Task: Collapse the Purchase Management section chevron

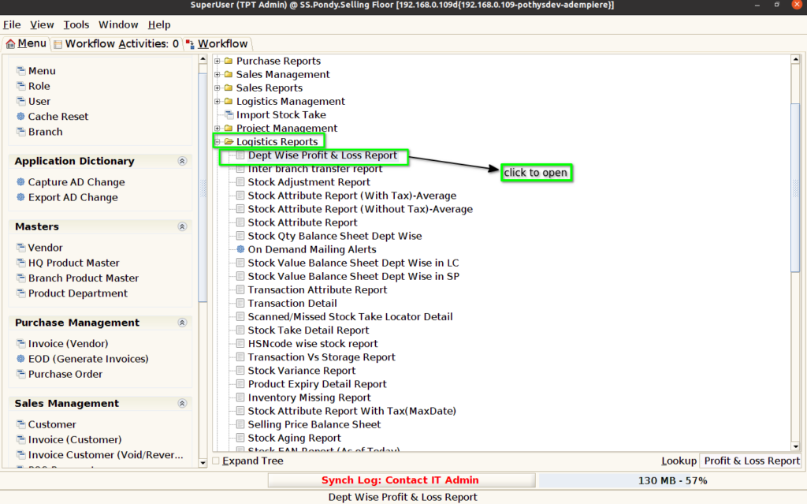Action: pyautogui.click(x=182, y=322)
